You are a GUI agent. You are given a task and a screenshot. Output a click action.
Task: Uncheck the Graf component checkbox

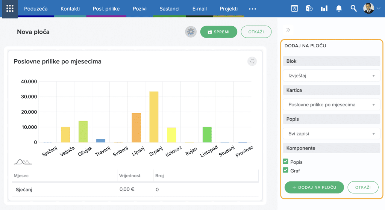point(285,170)
